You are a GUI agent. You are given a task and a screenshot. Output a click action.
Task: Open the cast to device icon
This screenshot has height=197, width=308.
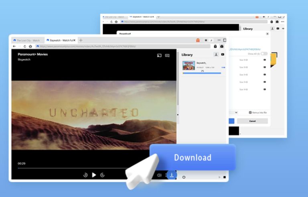point(159,55)
